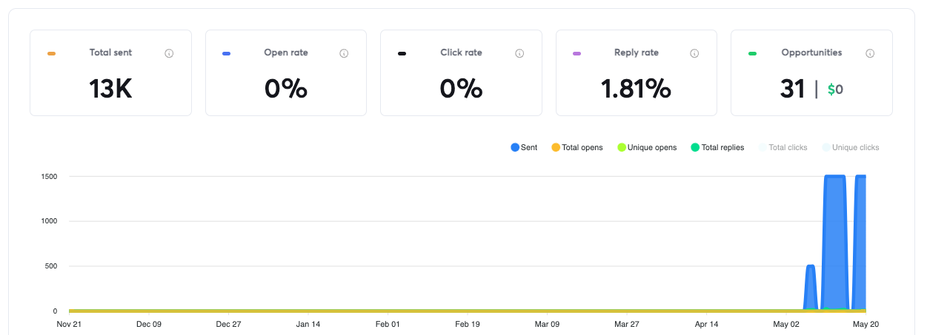Click the purple Reply rate color marker
Image resolution: width=927 pixels, height=335 pixels.
click(577, 53)
